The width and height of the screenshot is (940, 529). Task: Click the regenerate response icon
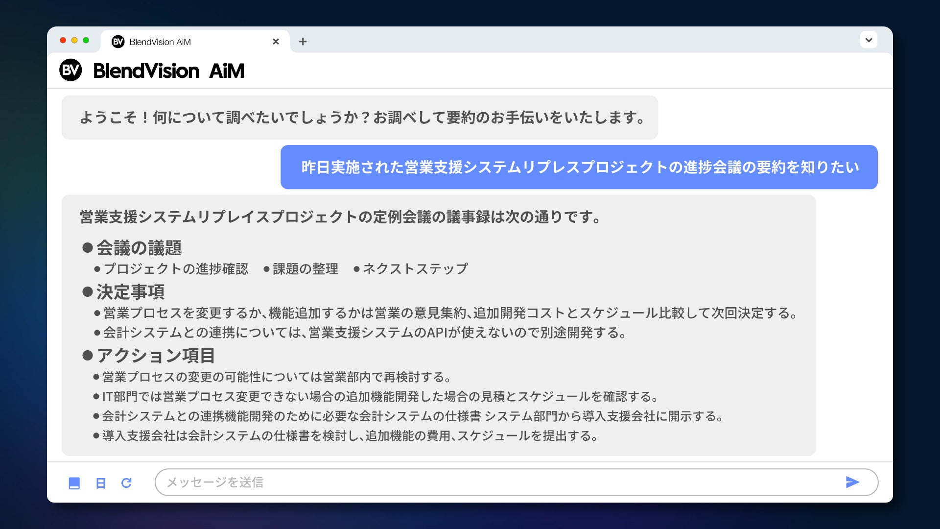[127, 483]
